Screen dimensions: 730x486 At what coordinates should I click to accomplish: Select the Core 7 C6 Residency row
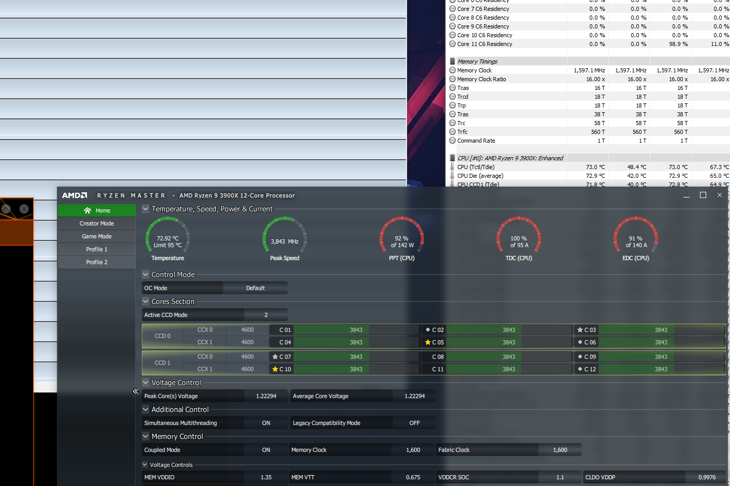point(589,9)
